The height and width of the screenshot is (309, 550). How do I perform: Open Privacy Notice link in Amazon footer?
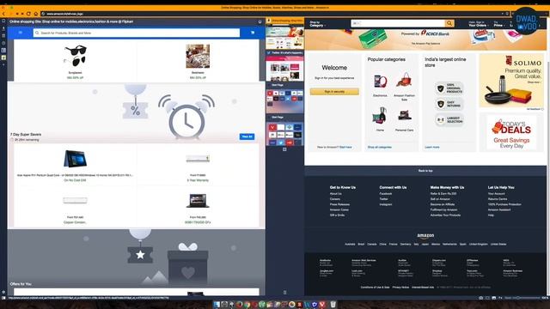(400, 288)
